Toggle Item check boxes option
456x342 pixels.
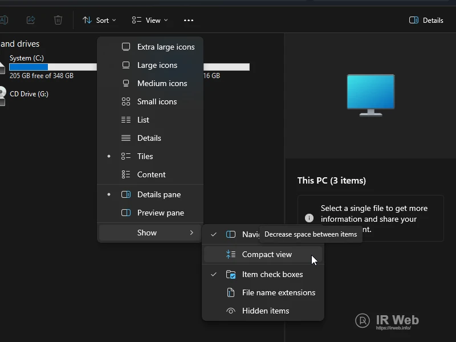click(x=272, y=274)
